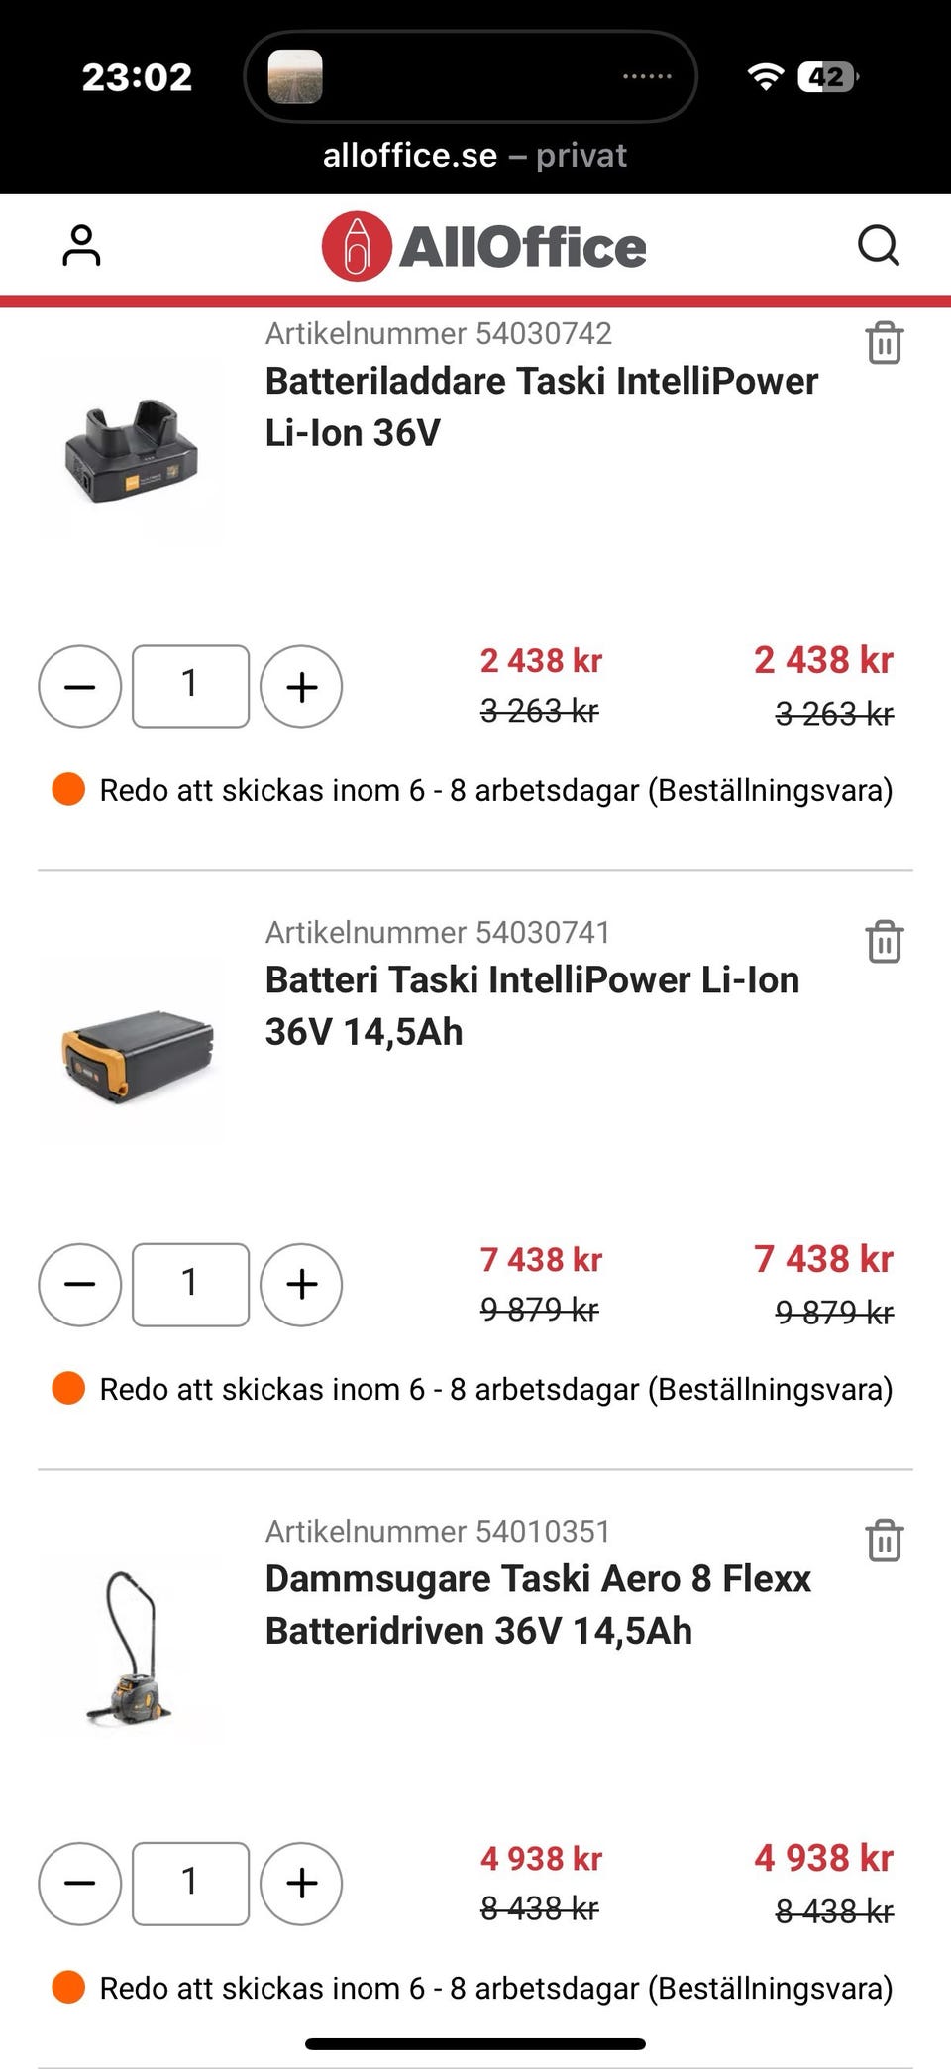Click quantity field for Dammsugare Taski

(x=191, y=1884)
